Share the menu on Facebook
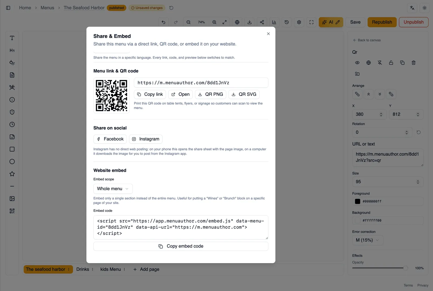This screenshot has width=433, height=291. click(x=110, y=139)
